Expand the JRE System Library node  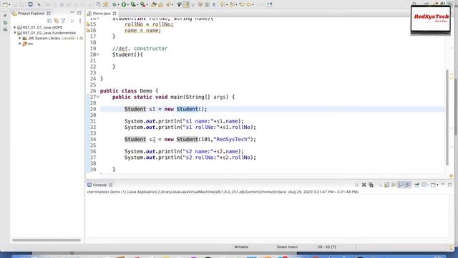click(x=20, y=38)
